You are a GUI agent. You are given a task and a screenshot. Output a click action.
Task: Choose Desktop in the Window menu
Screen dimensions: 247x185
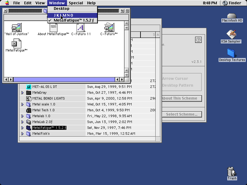click(x=73, y=9)
